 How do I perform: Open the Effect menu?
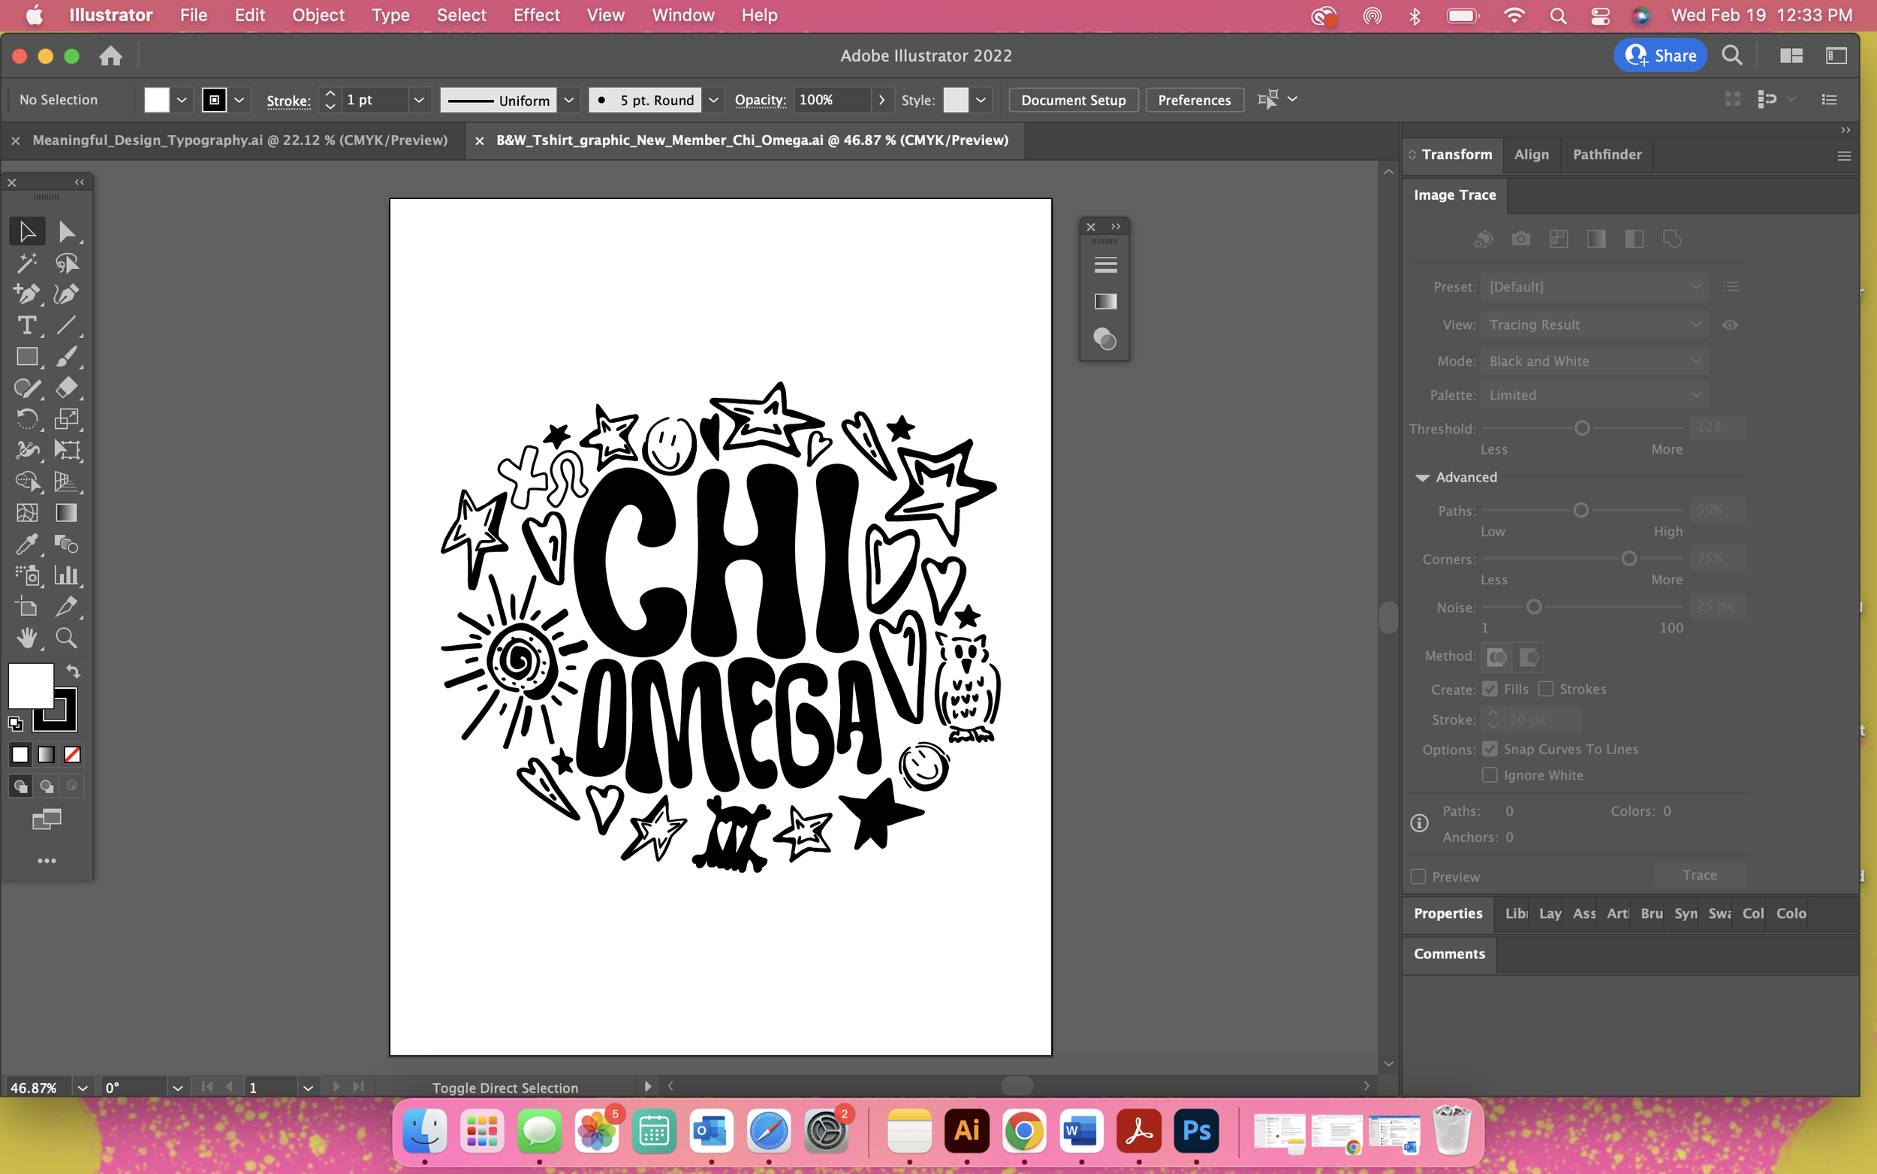tap(535, 15)
